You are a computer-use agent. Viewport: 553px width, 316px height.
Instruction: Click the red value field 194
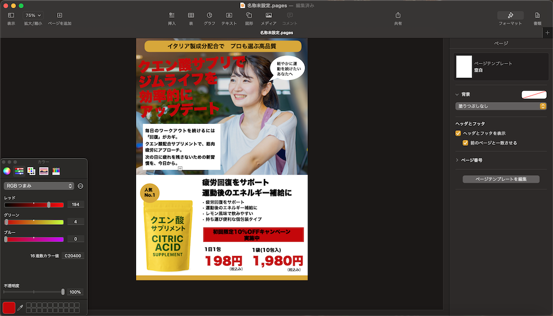click(x=75, y=204)
